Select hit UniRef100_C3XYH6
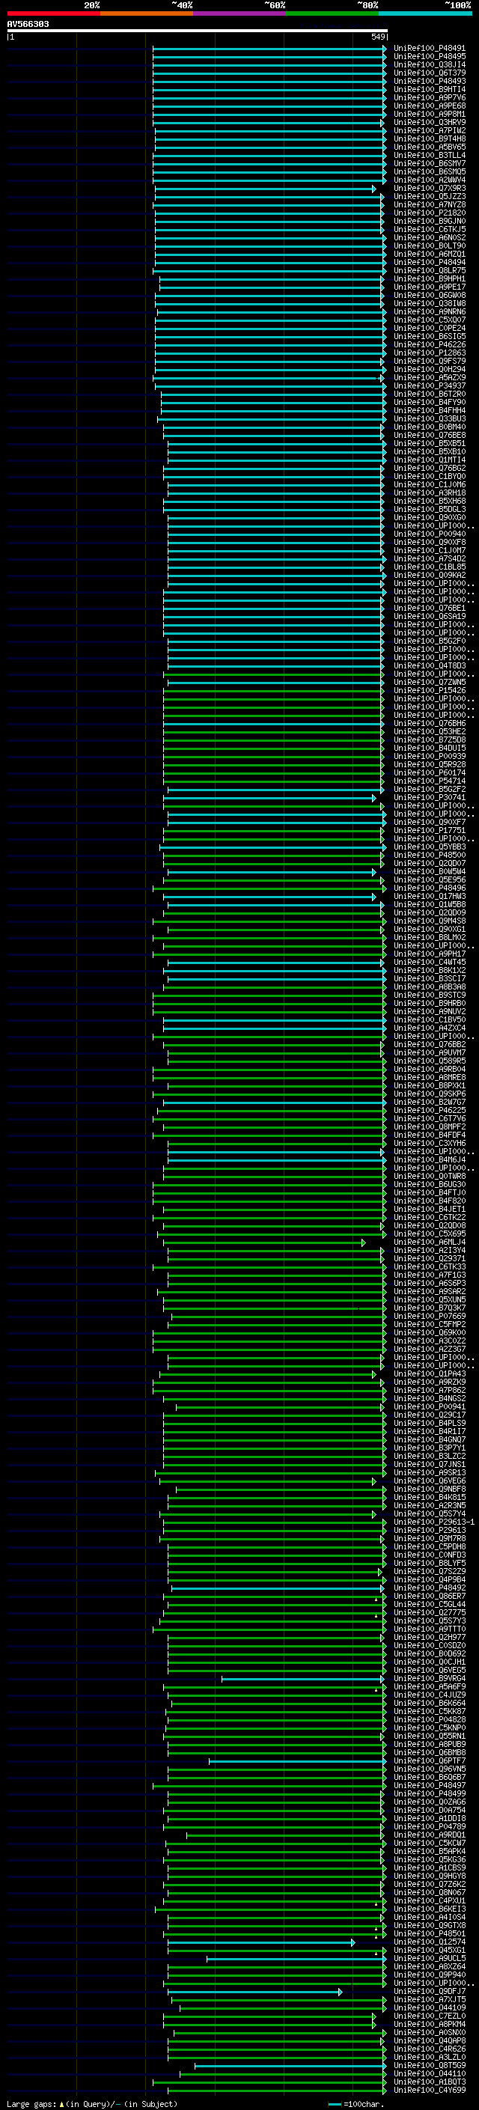Viewport: 479px width, 2110px height. click(x=430, y=1143)
